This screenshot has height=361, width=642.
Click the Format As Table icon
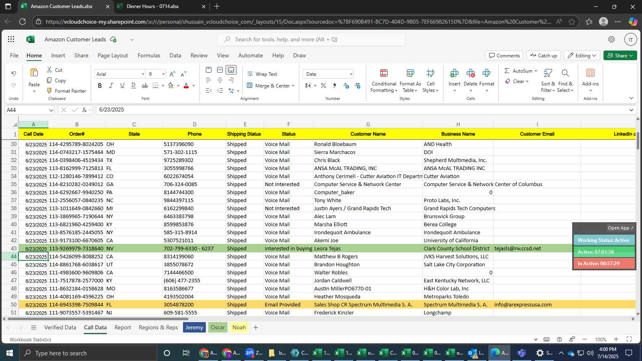pos(410,73)
